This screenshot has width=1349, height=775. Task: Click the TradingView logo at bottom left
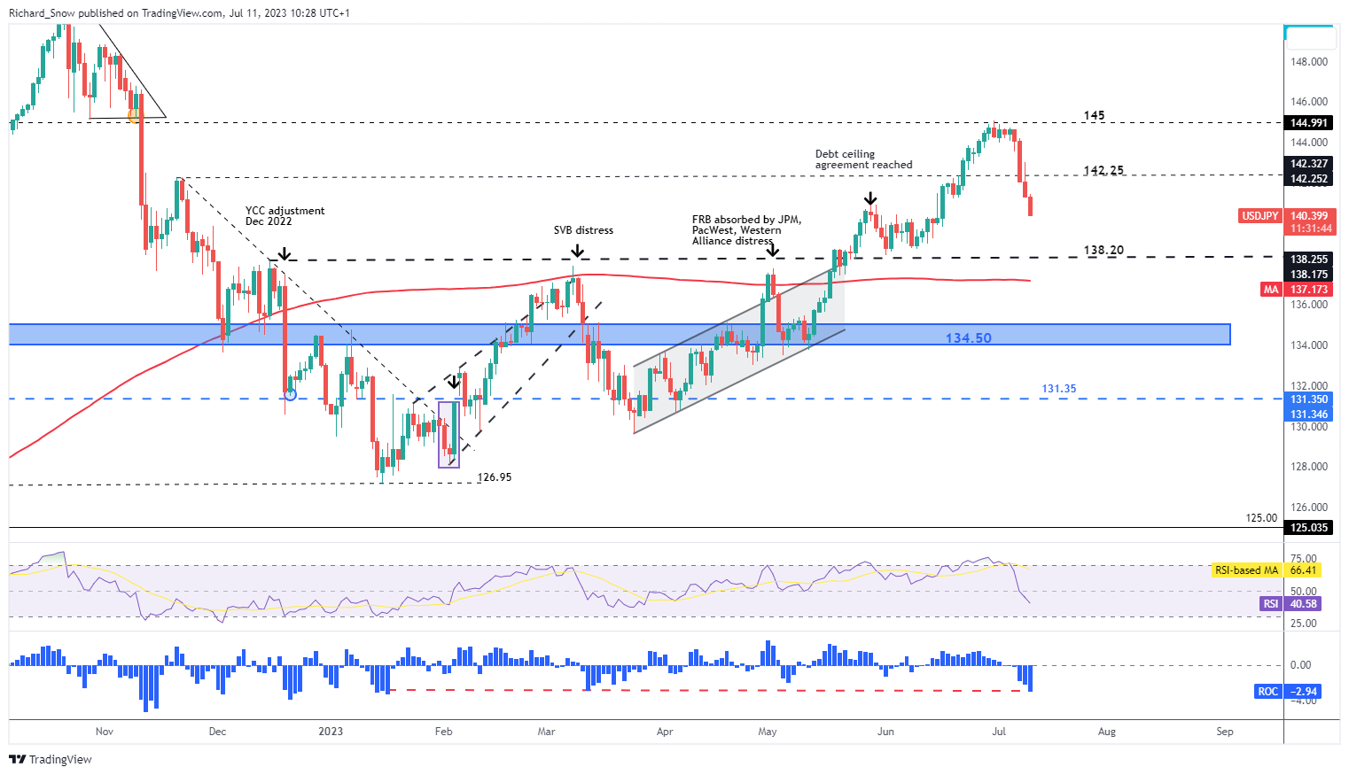point(51,759)
